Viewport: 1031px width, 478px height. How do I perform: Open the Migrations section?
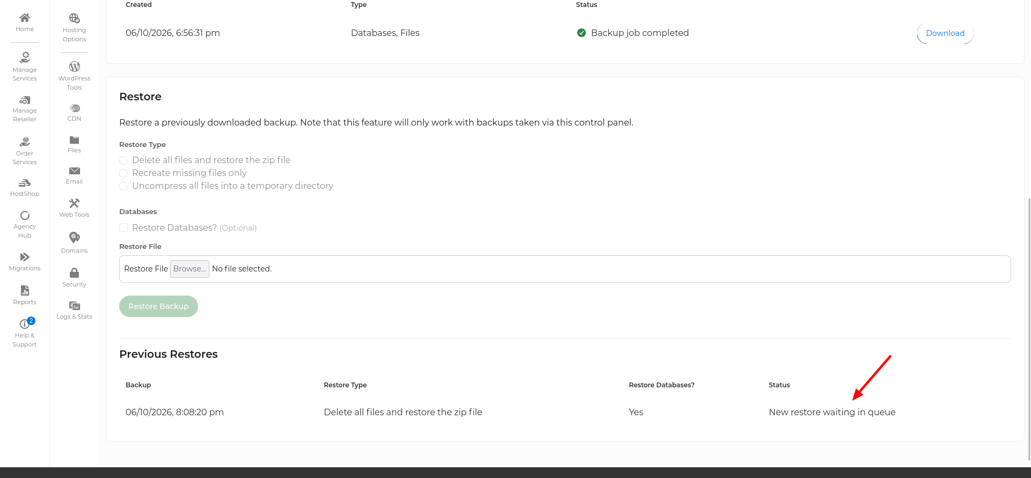[x=25, y=262]
